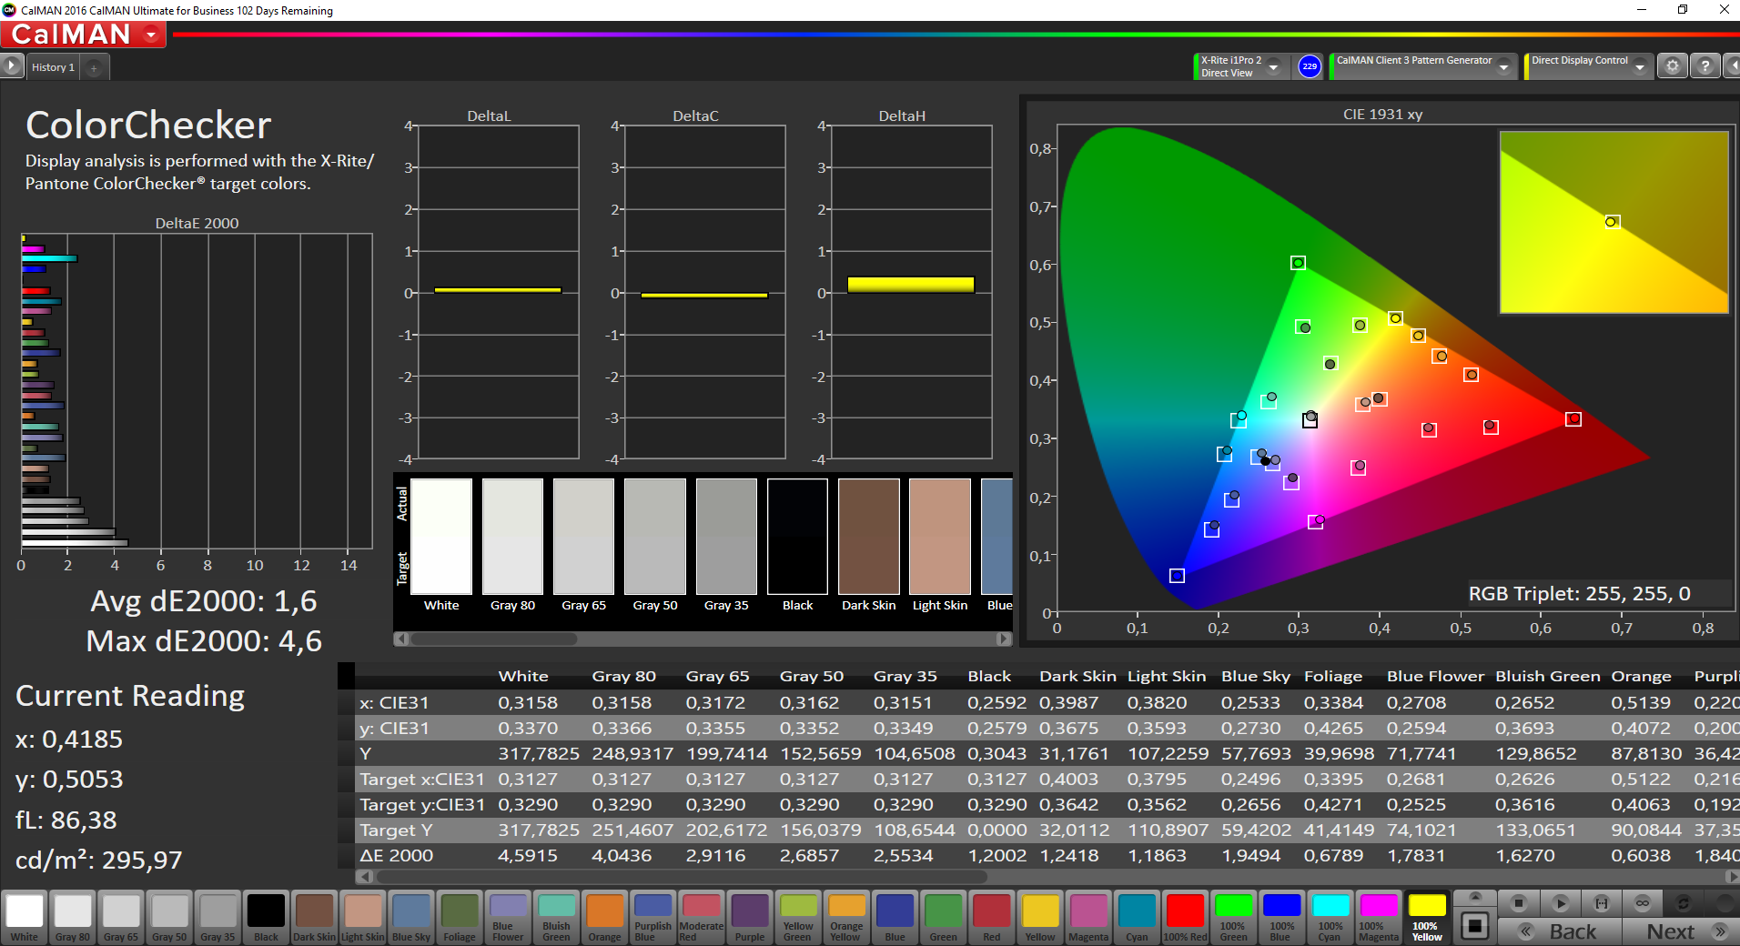Add a new history tab
The height and width of the screenshot is (946, 1740).
click(94, 67)
